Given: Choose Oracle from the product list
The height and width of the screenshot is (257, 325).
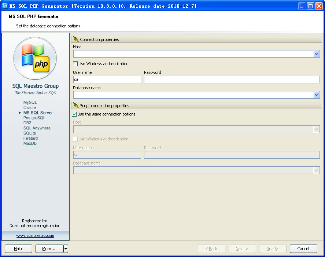Looking at the screenshot, I should pyautogui.click(x=30, y=108).
